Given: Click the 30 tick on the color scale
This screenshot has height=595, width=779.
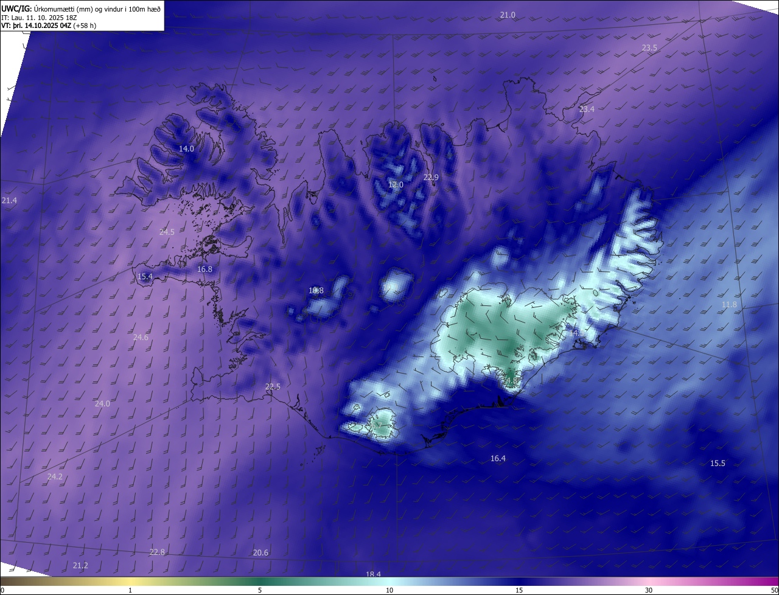Looking at the screenshot, I should click(649, 590).
